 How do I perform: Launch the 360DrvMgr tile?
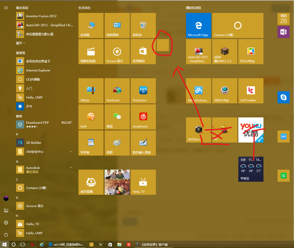click(x=225, y=91)
